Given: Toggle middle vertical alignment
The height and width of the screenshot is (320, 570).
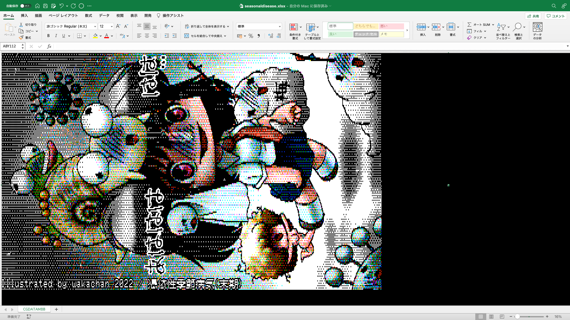Looking at the screenshot, I should click(147, 26).
